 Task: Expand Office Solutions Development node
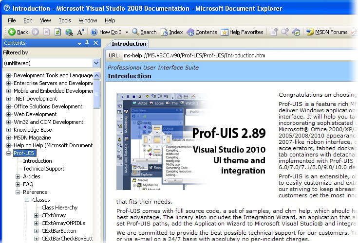point(8,106)
